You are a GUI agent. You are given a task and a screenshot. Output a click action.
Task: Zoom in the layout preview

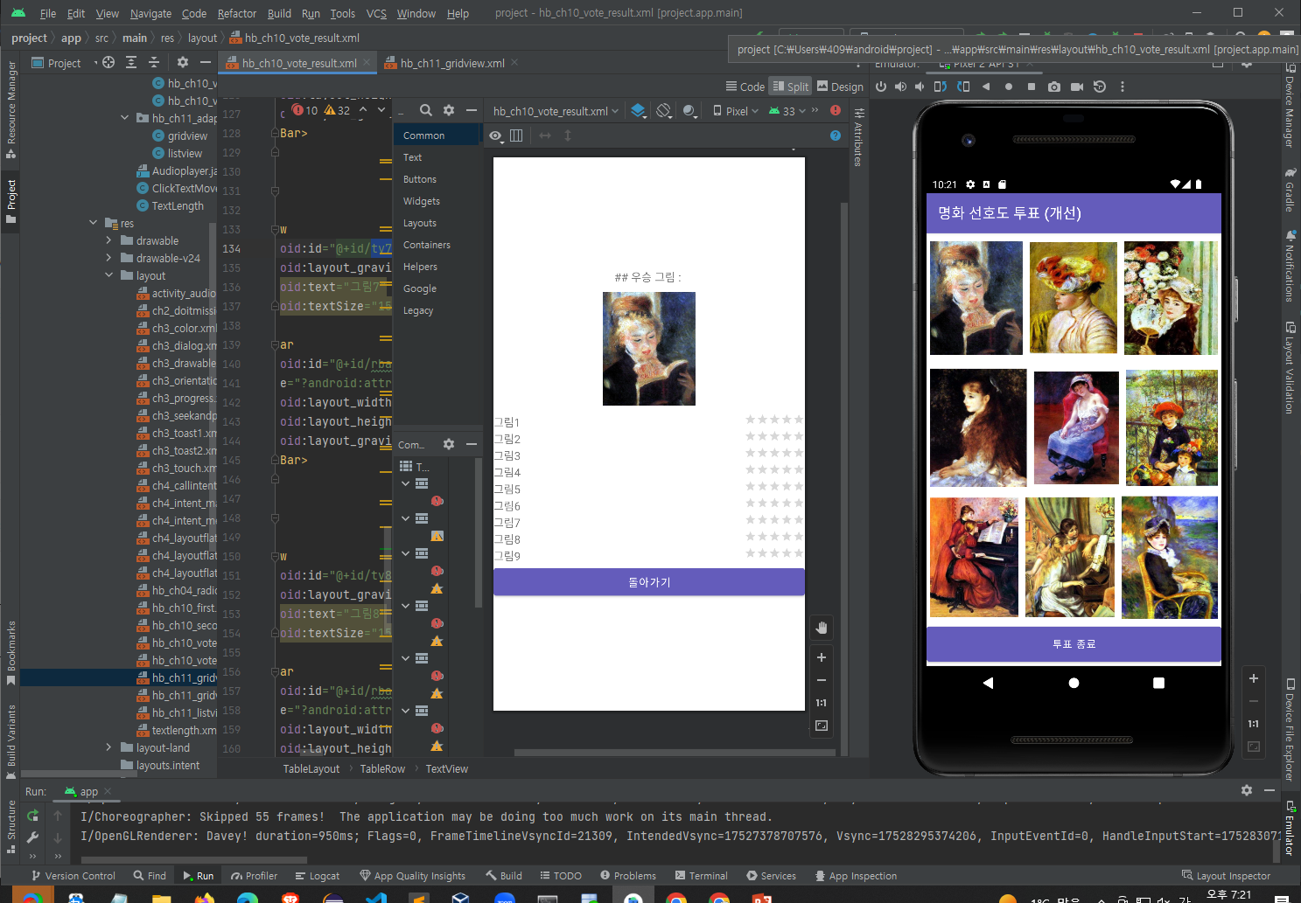(x=821, y=657)
